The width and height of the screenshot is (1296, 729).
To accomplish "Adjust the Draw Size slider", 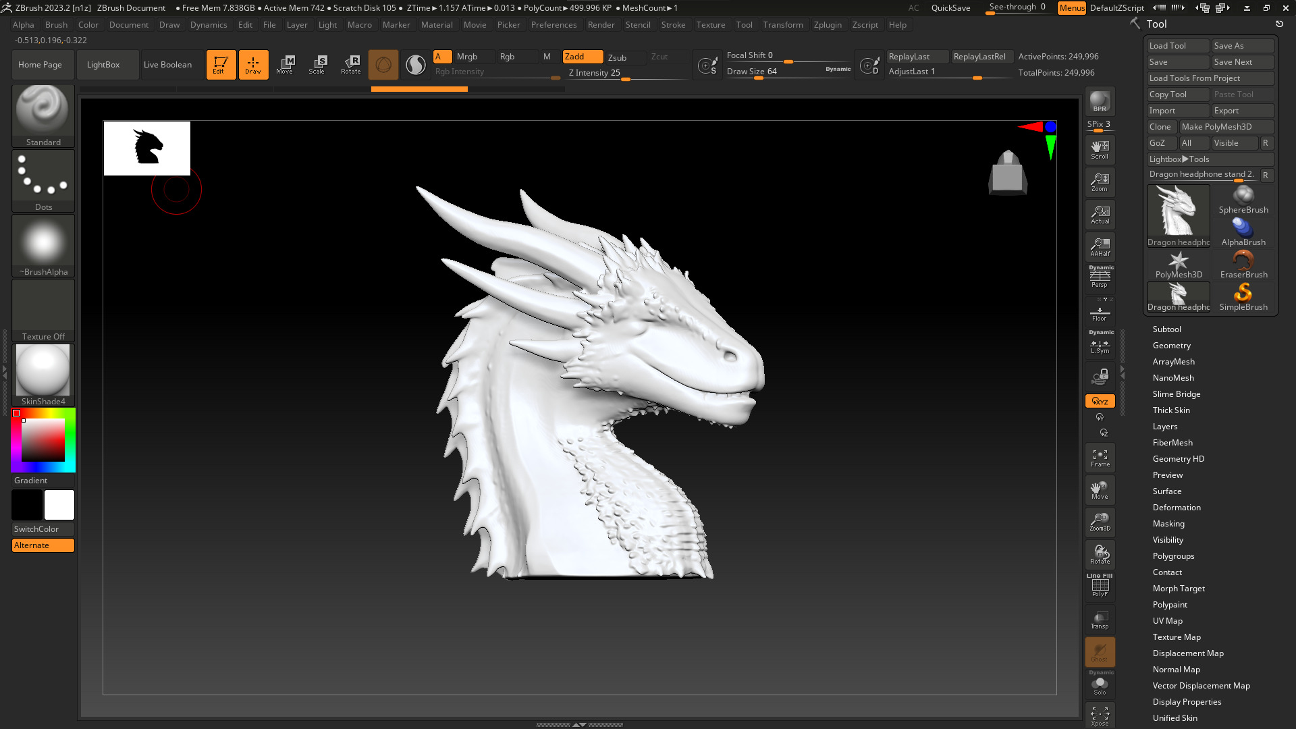I will (x=788, y=72).
